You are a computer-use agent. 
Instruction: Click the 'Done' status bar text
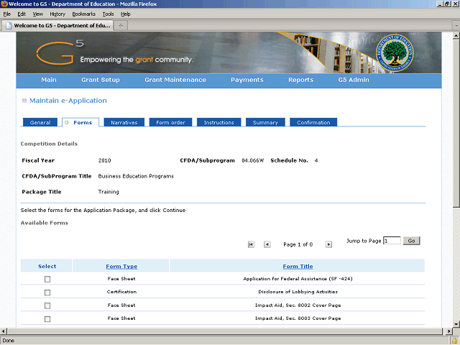pos(8,341)
